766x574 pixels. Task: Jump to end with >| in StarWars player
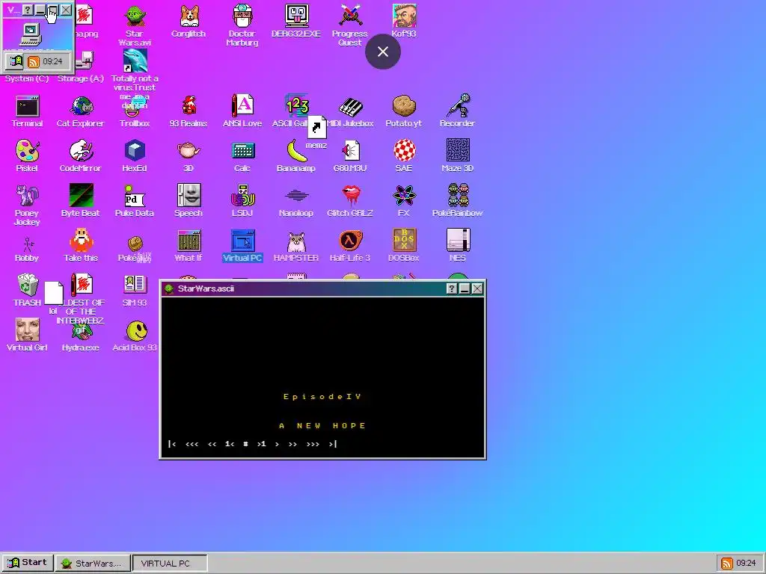pyautogui.click(x=333, y=444)
